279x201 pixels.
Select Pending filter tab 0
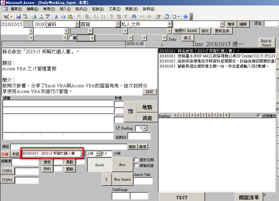175,115
